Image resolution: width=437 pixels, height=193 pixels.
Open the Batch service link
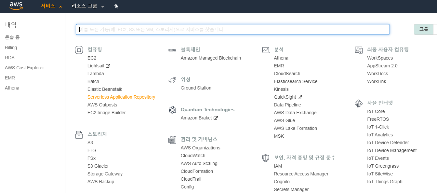tap(93, 81)
